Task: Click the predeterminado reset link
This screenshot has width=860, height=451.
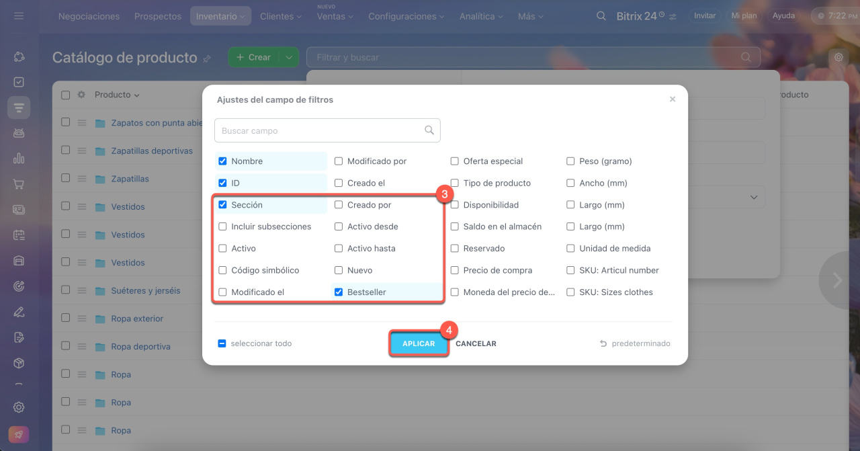Action: 635,343
